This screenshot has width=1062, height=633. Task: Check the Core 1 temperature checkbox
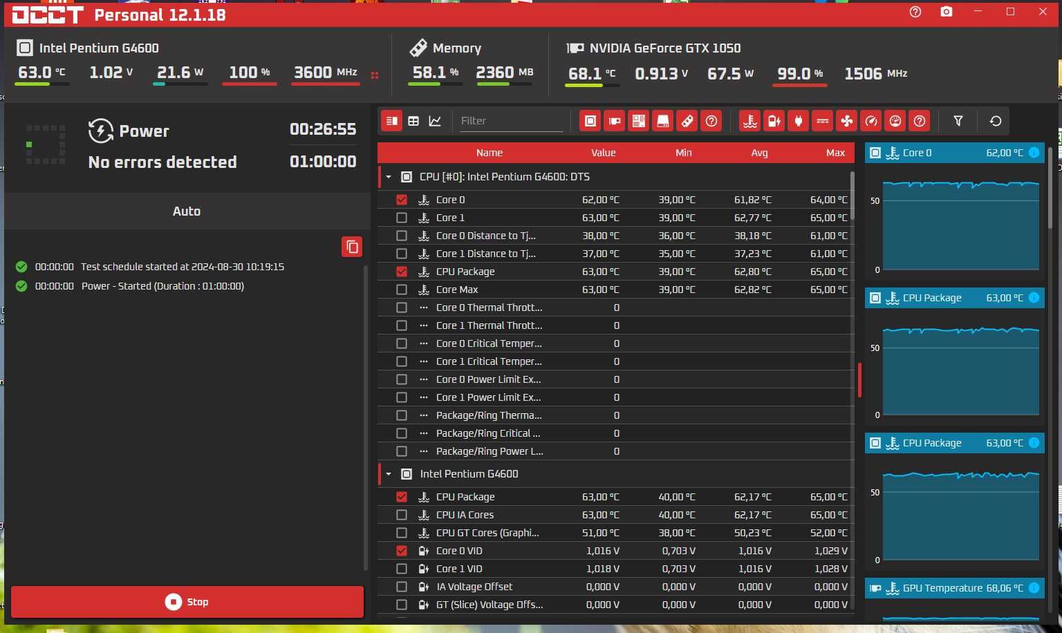click(x=402, y=218)
